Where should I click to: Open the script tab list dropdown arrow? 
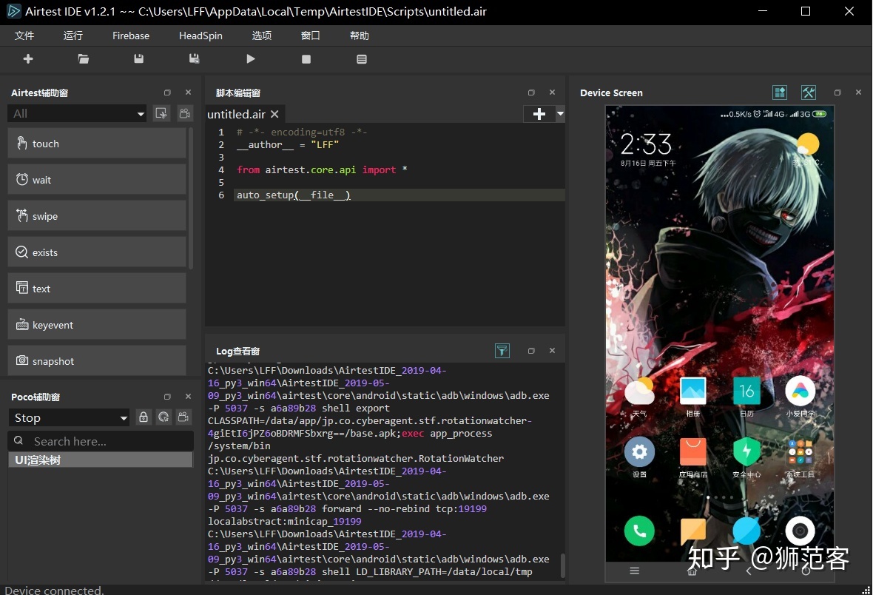click(x=560, y=114)
